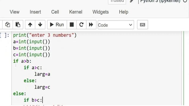Click the Trusted notebook indicator

pos(117,1)
